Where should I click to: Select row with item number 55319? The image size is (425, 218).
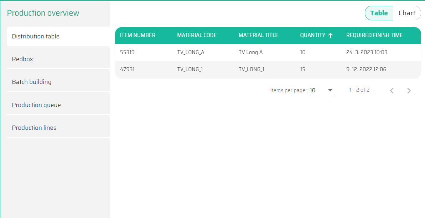pyautogui.click(x=127, y=52)
